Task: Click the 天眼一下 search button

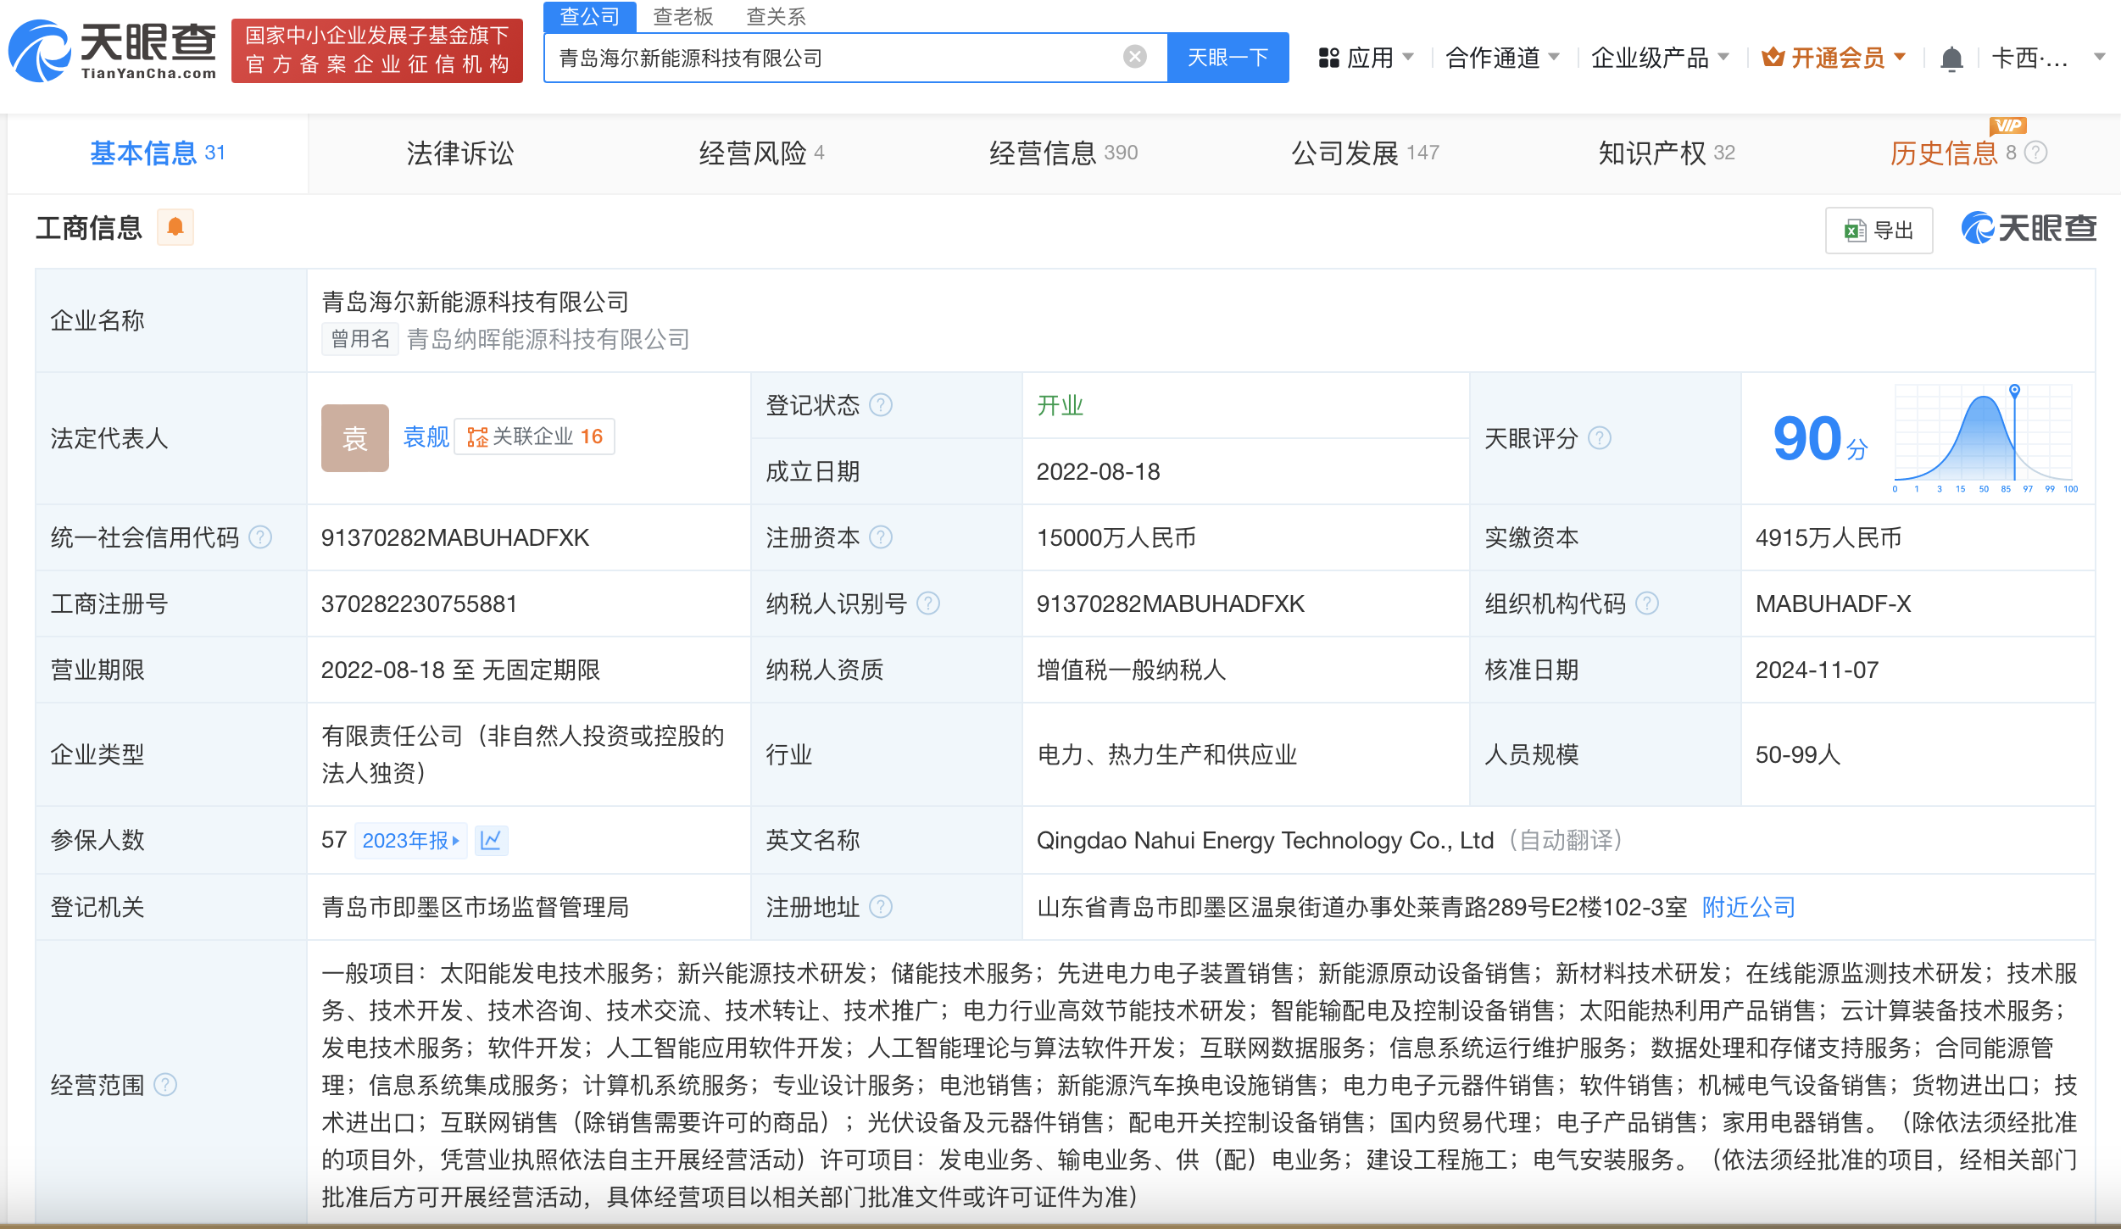Action: coord(1228,58)
